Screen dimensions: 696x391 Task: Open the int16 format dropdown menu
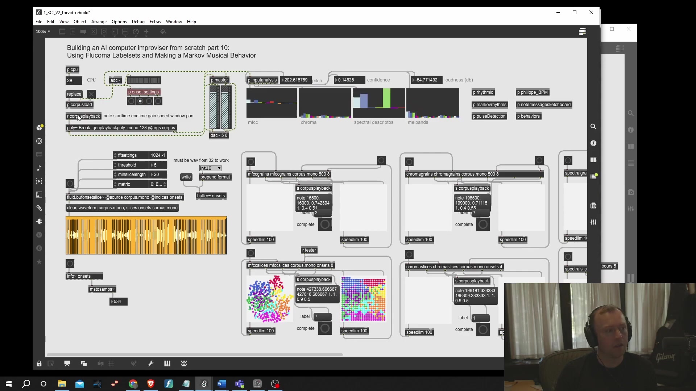(x=210, y=168)
